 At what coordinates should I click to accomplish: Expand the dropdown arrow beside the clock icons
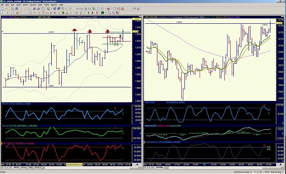click(x=105, y=9)
